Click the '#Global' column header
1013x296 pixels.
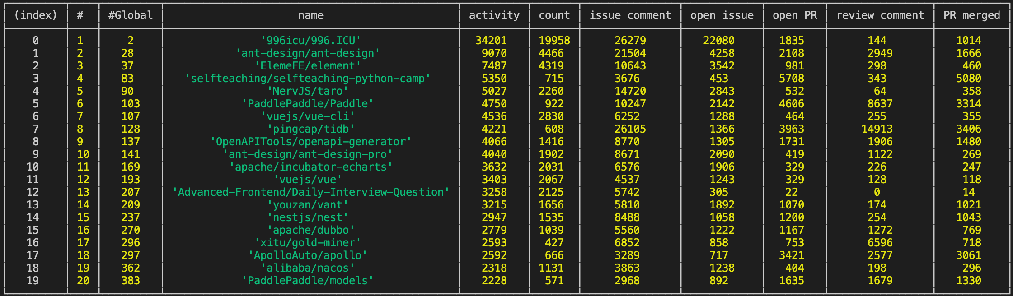130,15
